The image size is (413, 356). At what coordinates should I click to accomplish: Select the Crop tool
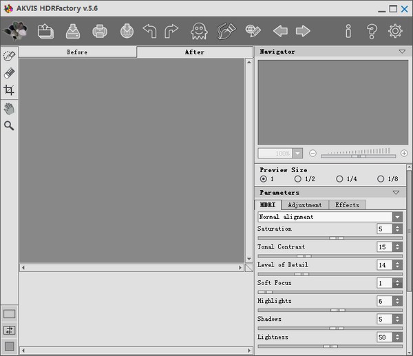9,90
